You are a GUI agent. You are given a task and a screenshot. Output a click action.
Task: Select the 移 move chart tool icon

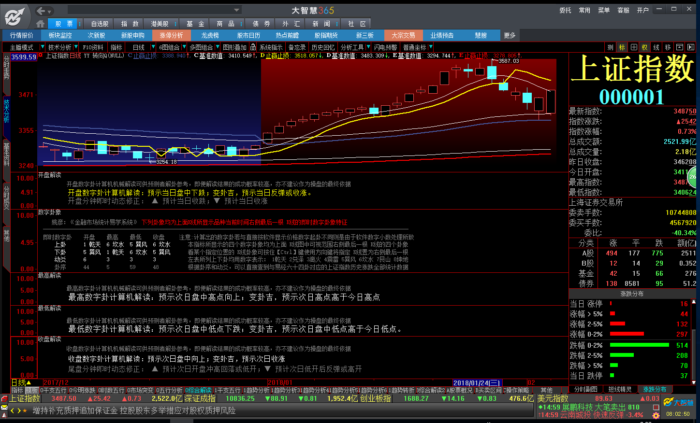click(x=668, y=47)
